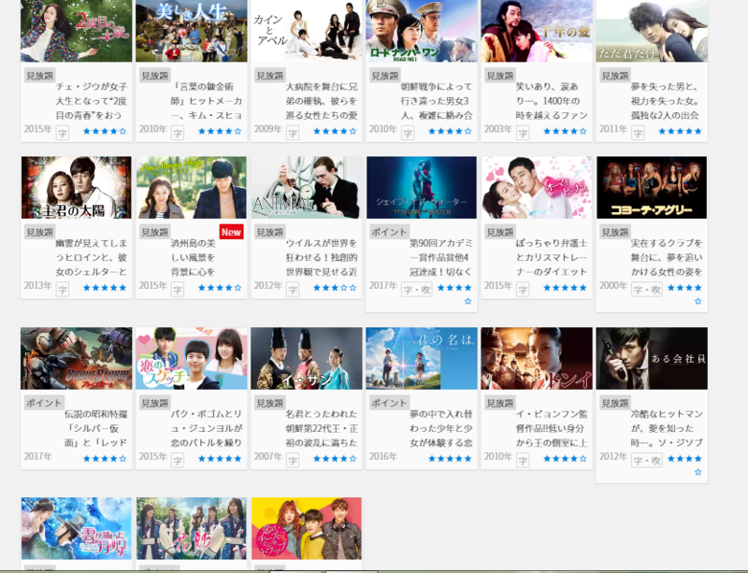Click the 字 subtitle badge on 2015年 チェ・ジウ card

coord(62,133)
